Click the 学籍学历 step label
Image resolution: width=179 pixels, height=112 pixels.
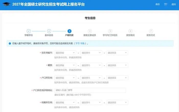29,35
